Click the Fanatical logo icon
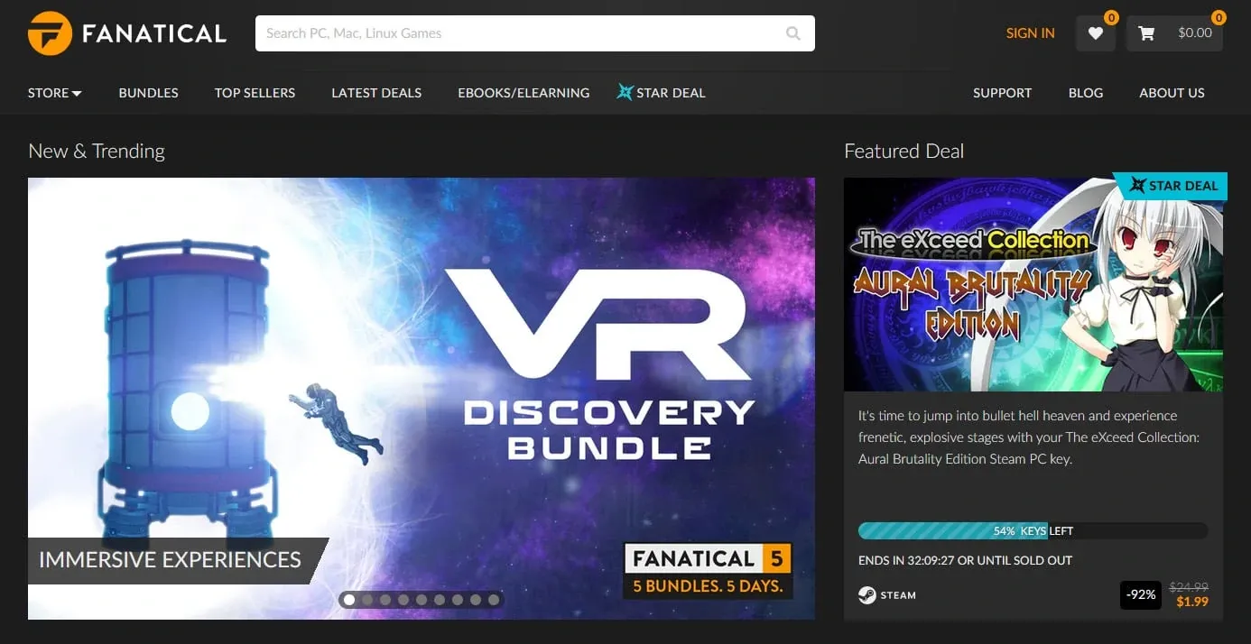The width and height of the screenshot is (1251, 644). [x=50, y=33]
